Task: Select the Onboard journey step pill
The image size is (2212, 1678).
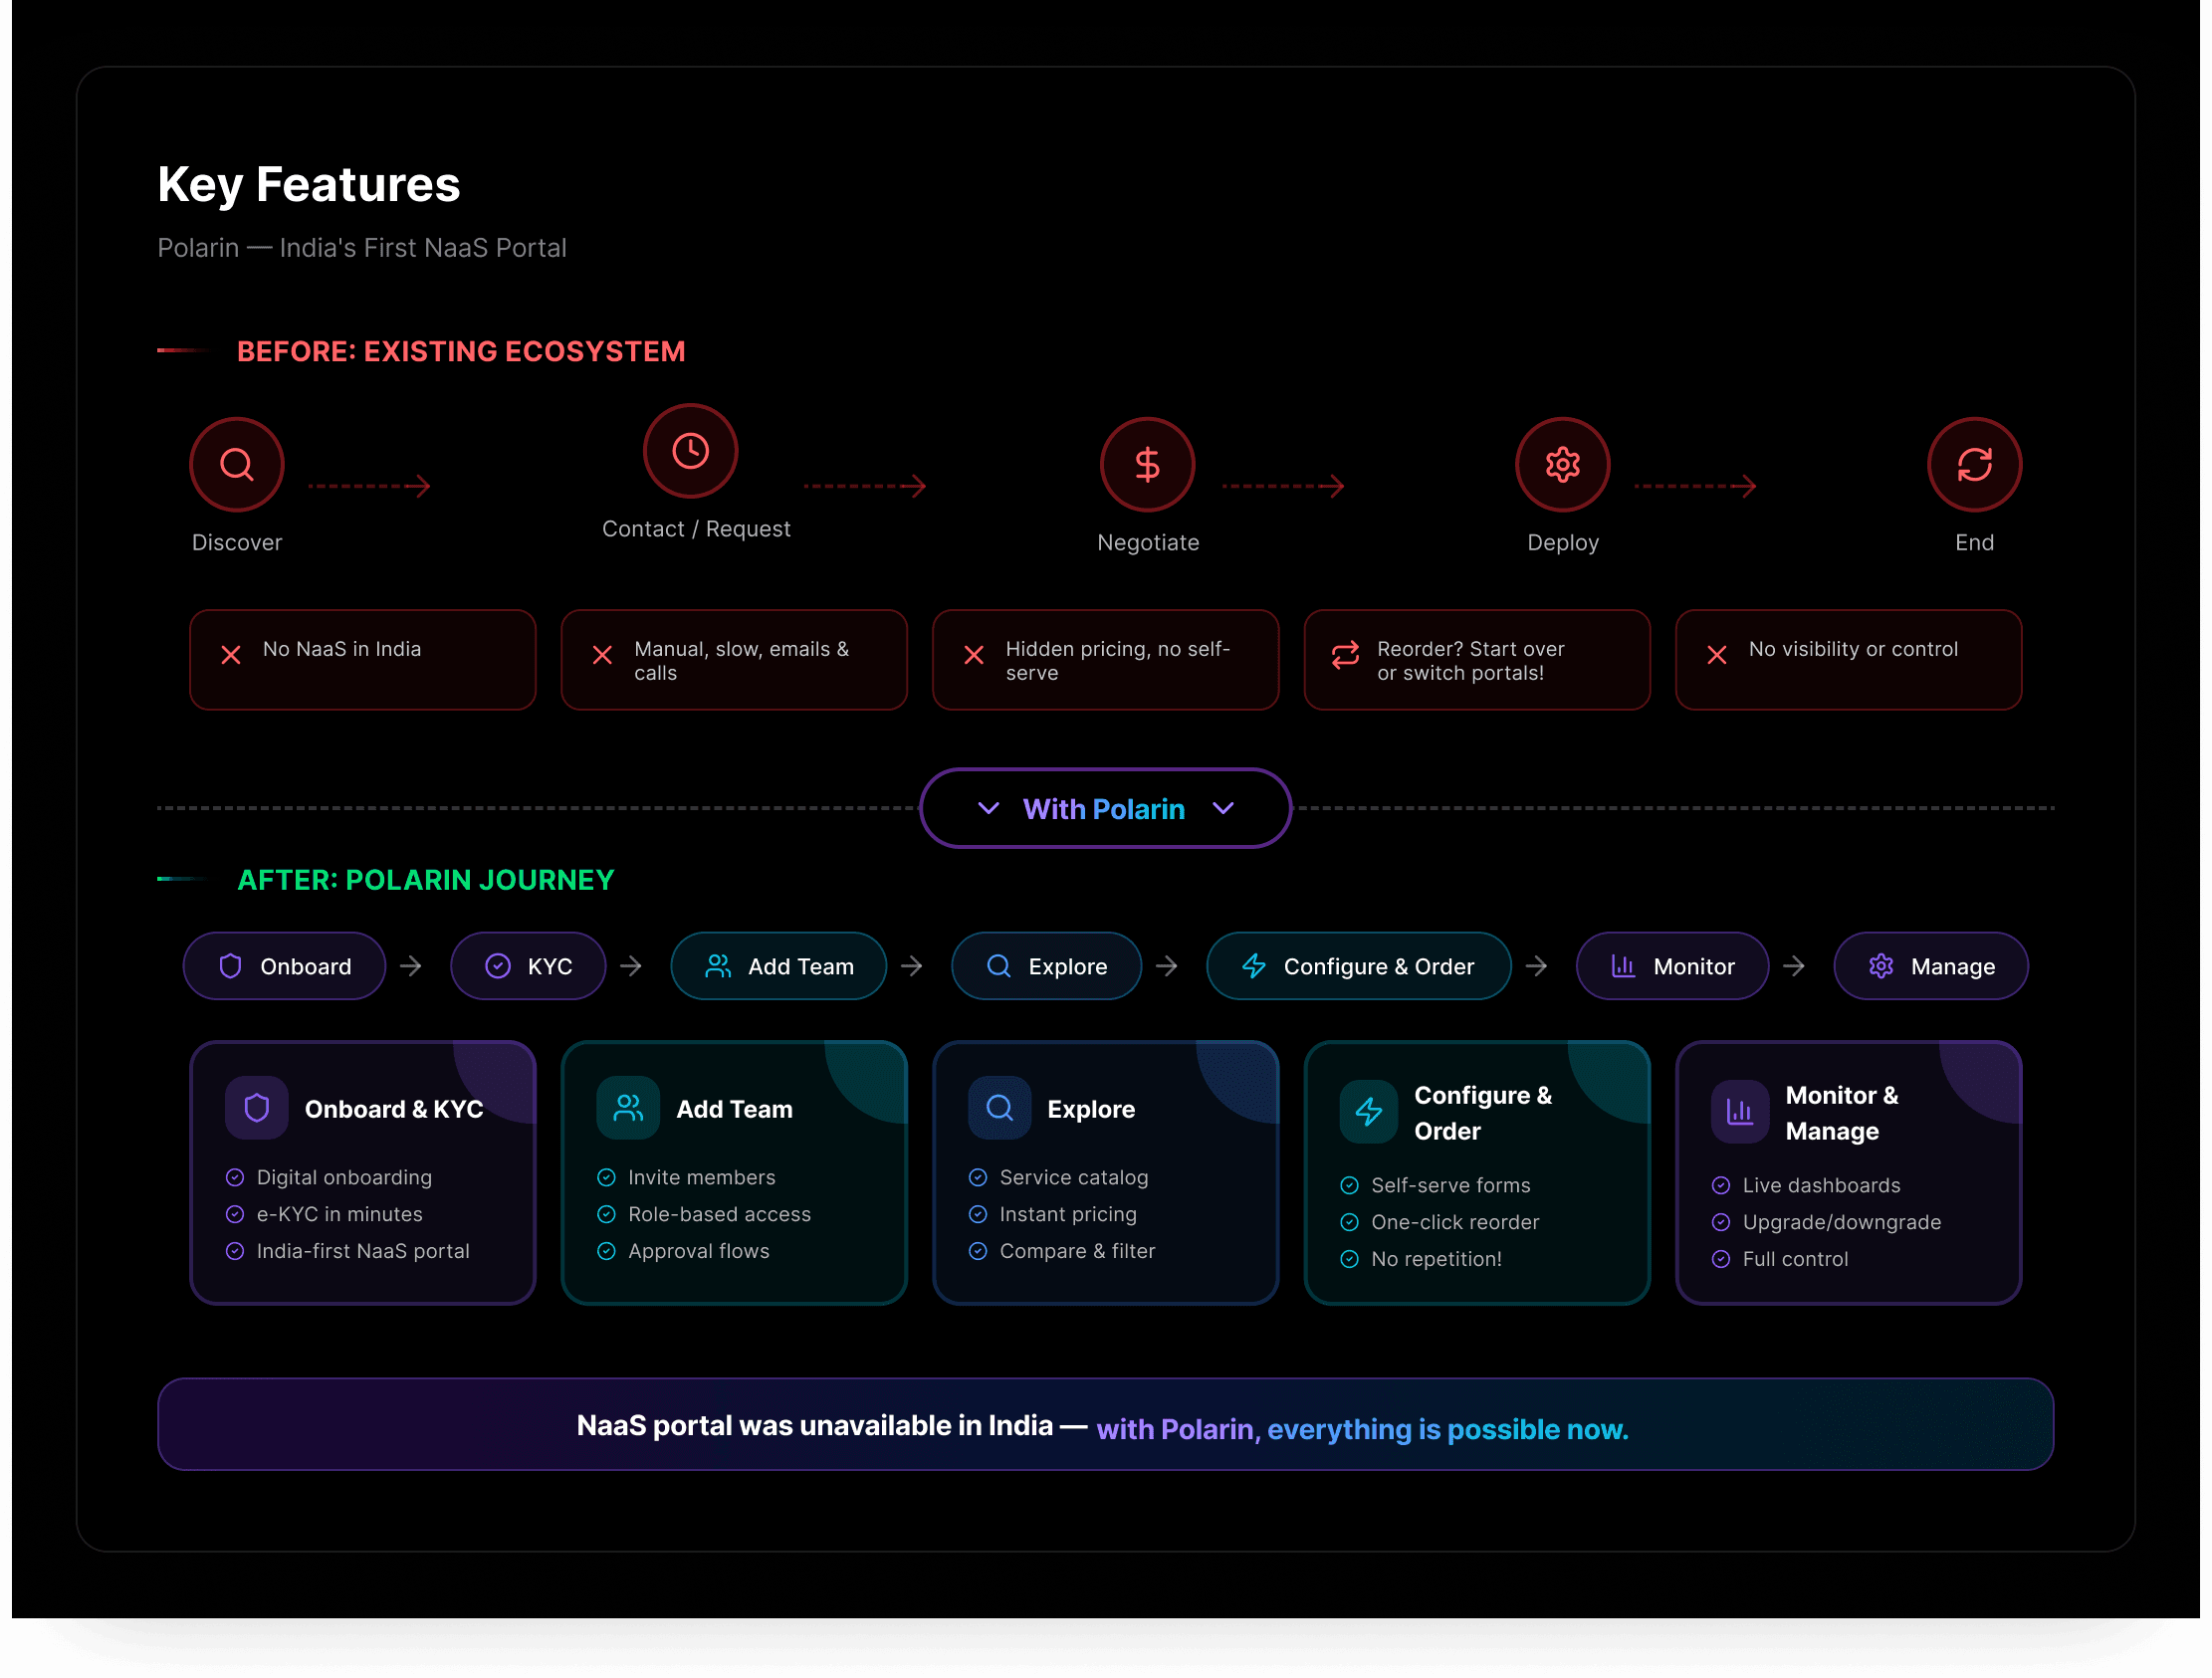Action: point(284,966)
